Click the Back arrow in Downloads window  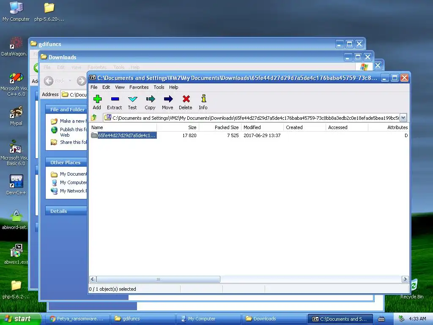(x=49, y=81)
